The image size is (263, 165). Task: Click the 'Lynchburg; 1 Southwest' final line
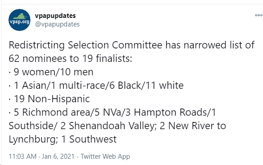coord(63,139)
